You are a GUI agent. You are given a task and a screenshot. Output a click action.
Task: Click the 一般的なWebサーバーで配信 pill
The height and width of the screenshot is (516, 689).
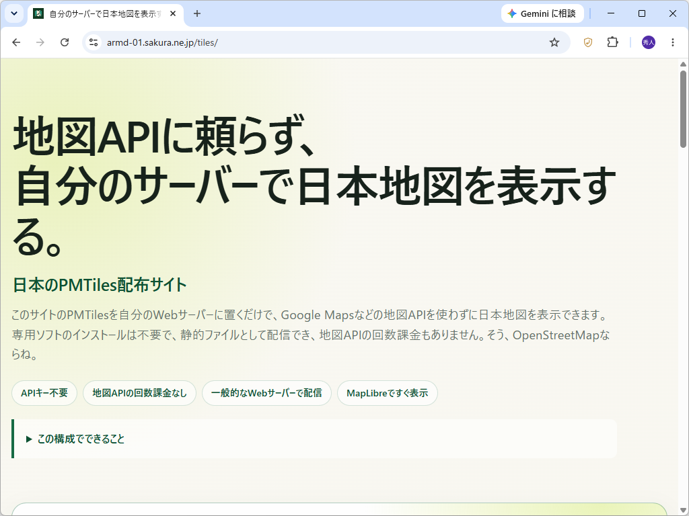click(x=266, y=393)
